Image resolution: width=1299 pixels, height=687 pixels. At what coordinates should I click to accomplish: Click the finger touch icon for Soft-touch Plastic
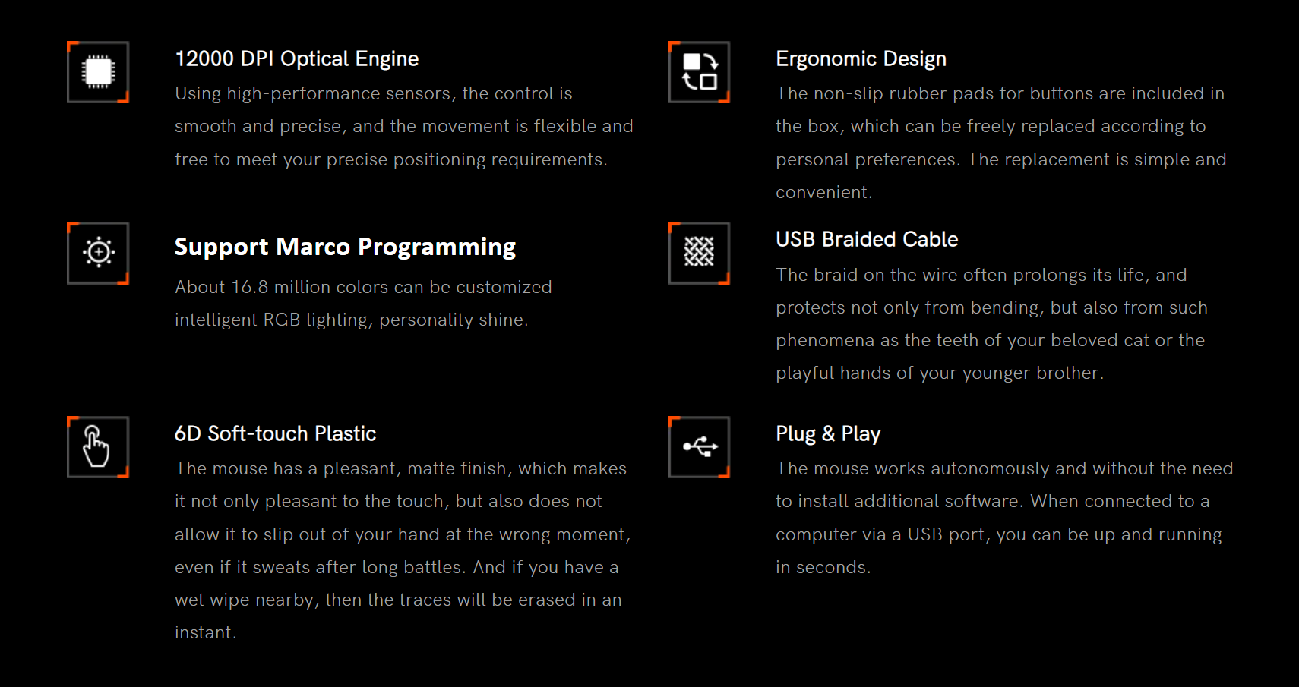coord(98,447)
